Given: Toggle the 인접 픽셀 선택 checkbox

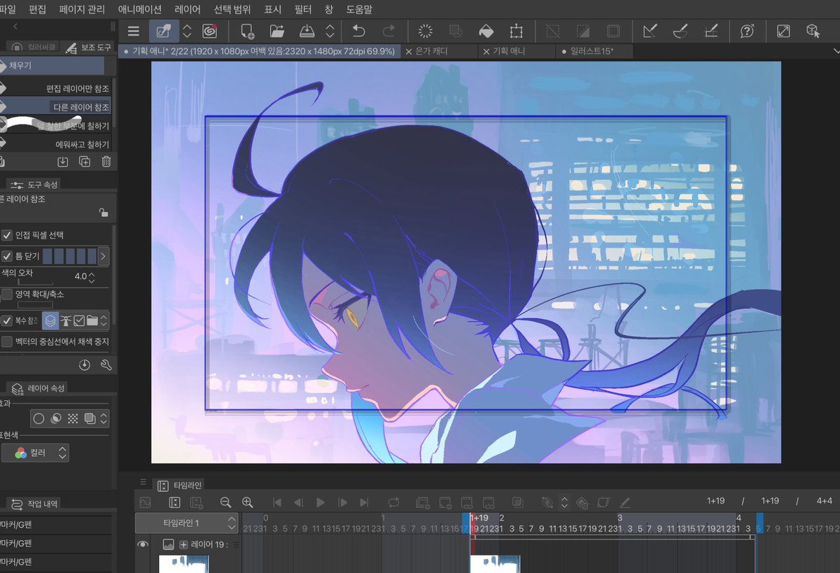Looking at the screenshot, I should (x=7, y=235).
